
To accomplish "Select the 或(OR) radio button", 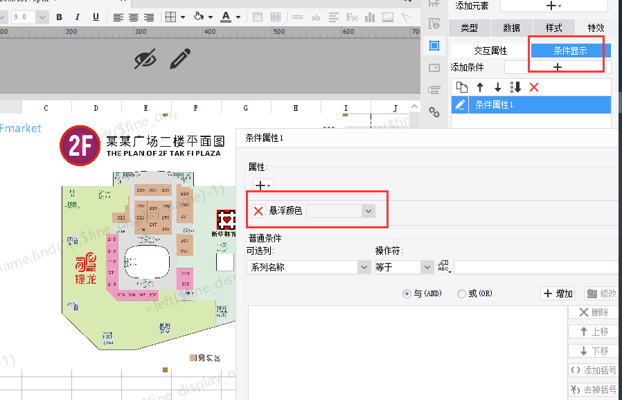I will coord(461,294).
